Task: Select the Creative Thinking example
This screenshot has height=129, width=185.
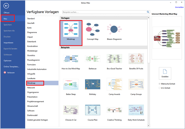Action: (x=114, y=110)
